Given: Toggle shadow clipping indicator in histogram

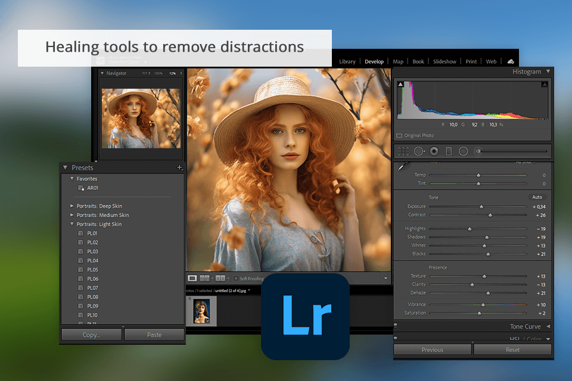Looking at the screenshot, I should pyautogui.click(x=400, y=85).
